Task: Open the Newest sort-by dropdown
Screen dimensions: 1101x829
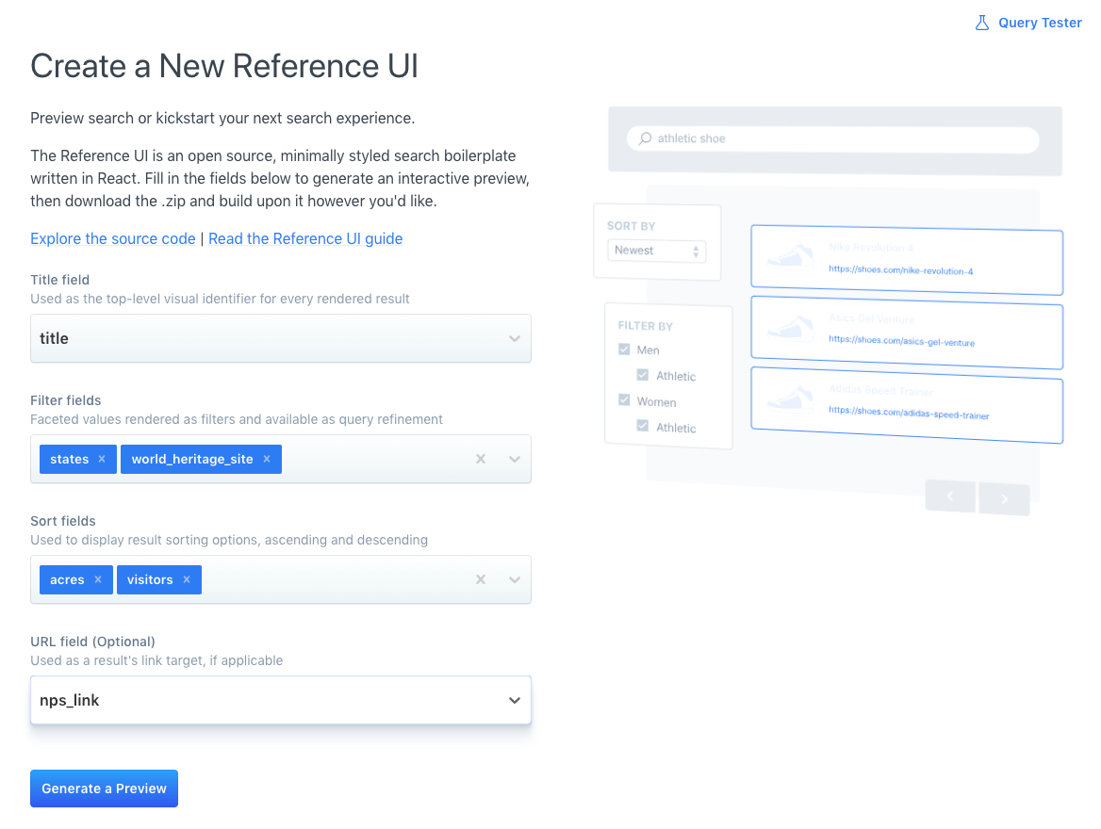Action: [x=656, y=250]
